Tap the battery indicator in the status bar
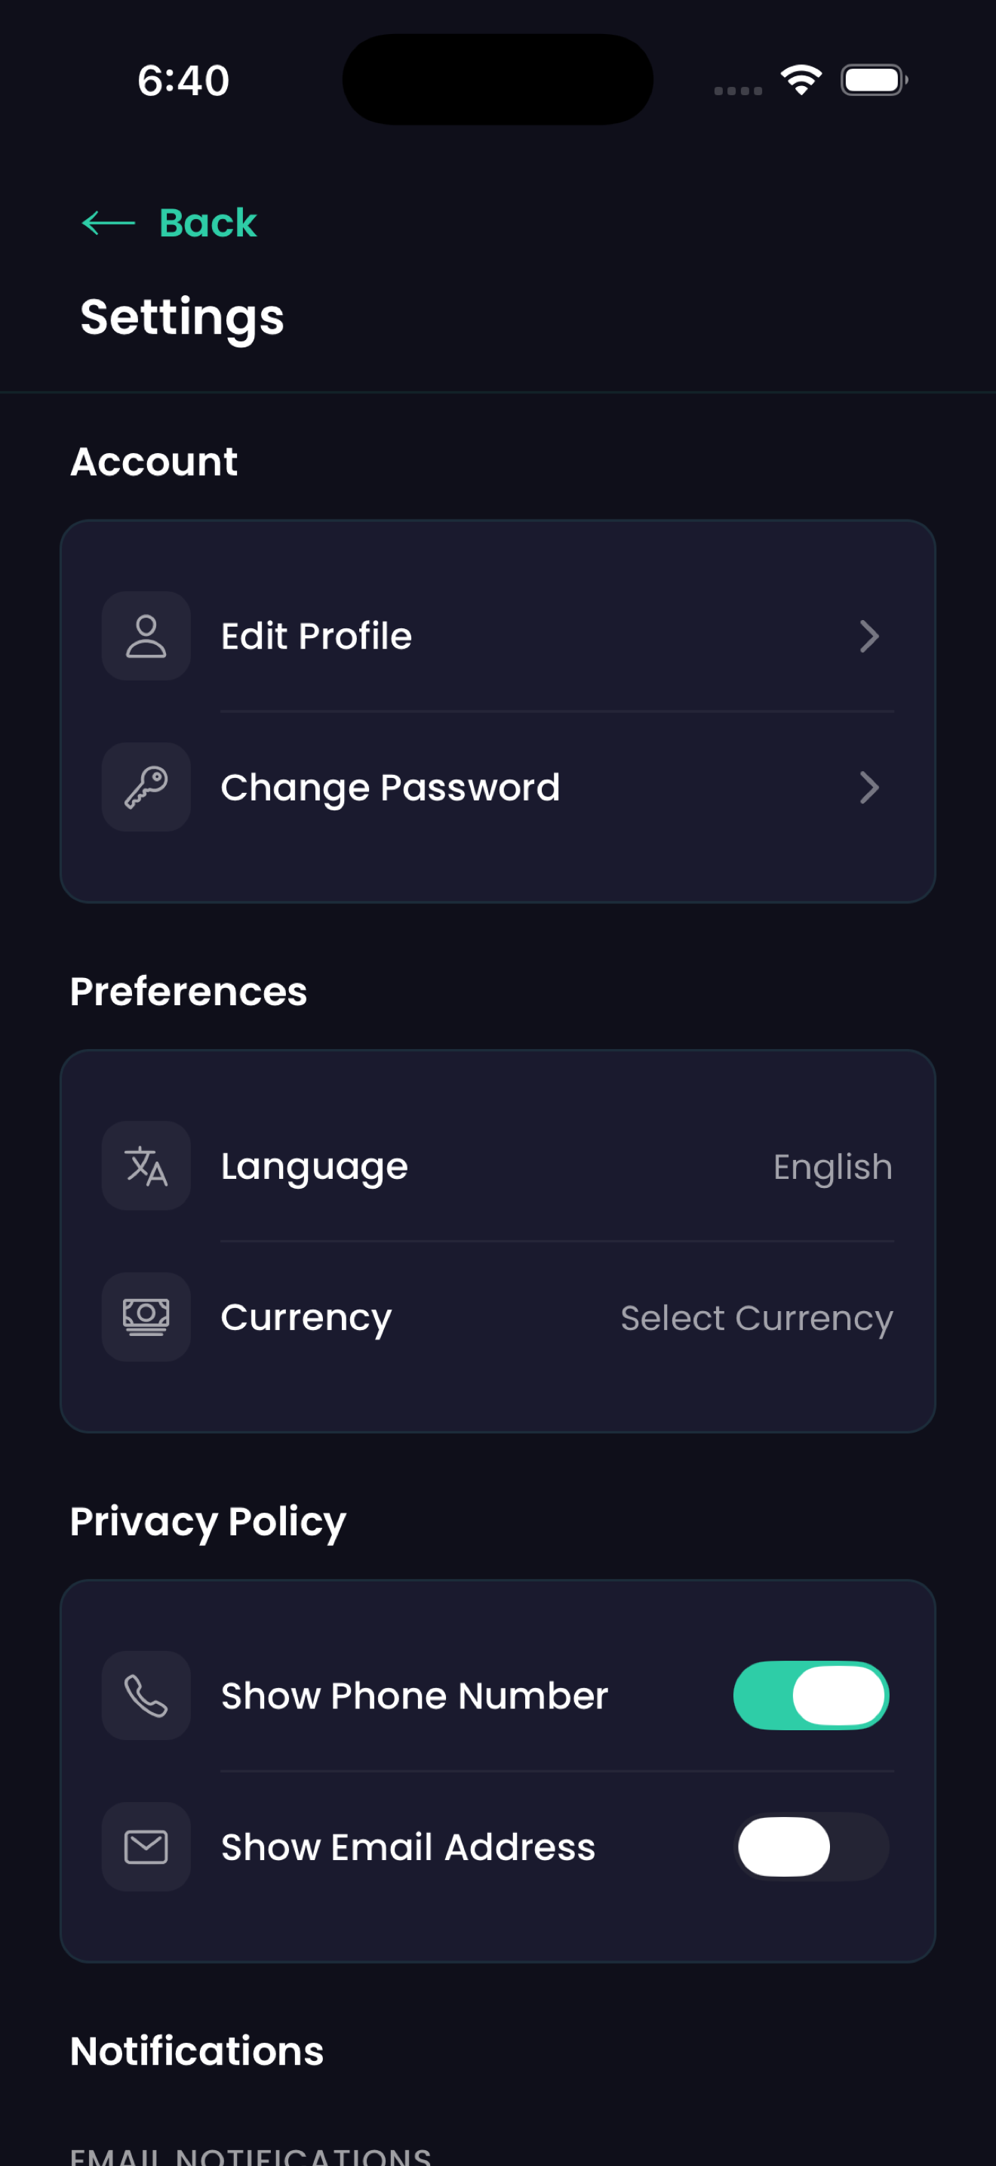This screenshot has width=996, height=2166. point(875,80)
